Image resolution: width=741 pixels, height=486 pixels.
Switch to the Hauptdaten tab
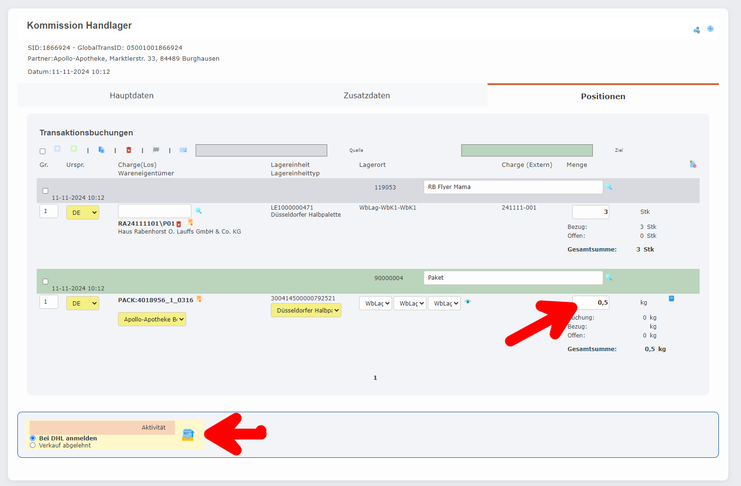(132, 95)
